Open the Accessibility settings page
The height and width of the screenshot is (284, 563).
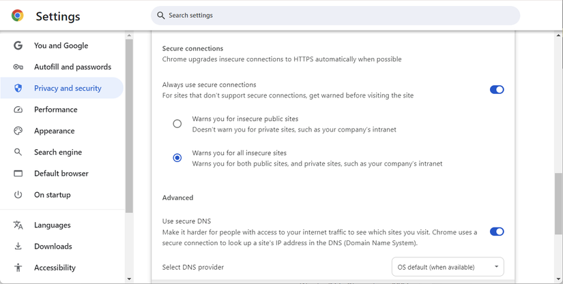[x=55, y=268]
